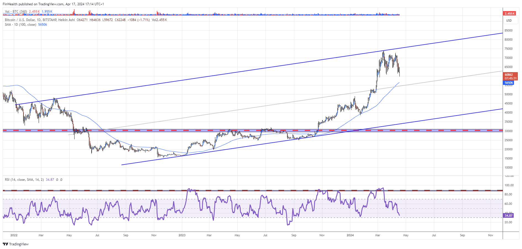Click the 100.00 RSI scale label

[x=509, y=185]
